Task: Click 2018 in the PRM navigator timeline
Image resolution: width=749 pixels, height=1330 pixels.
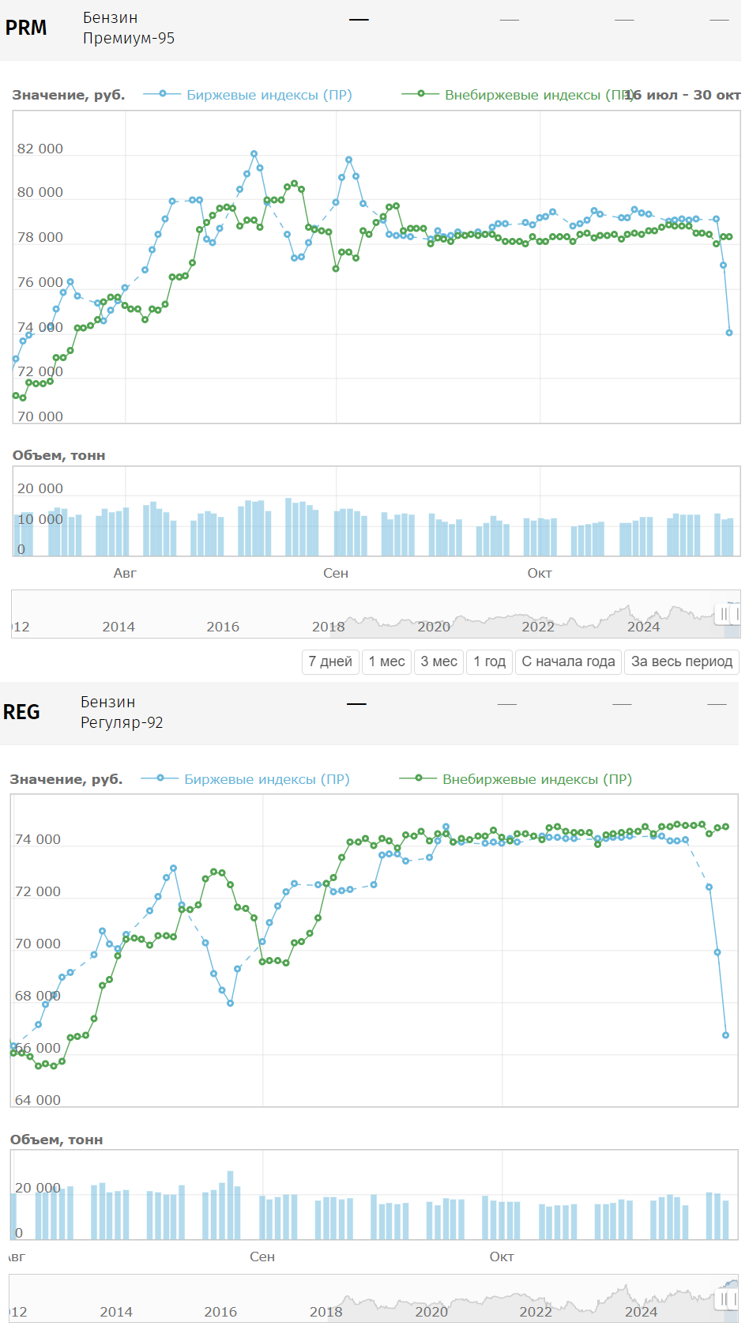Action: point(328,627)
